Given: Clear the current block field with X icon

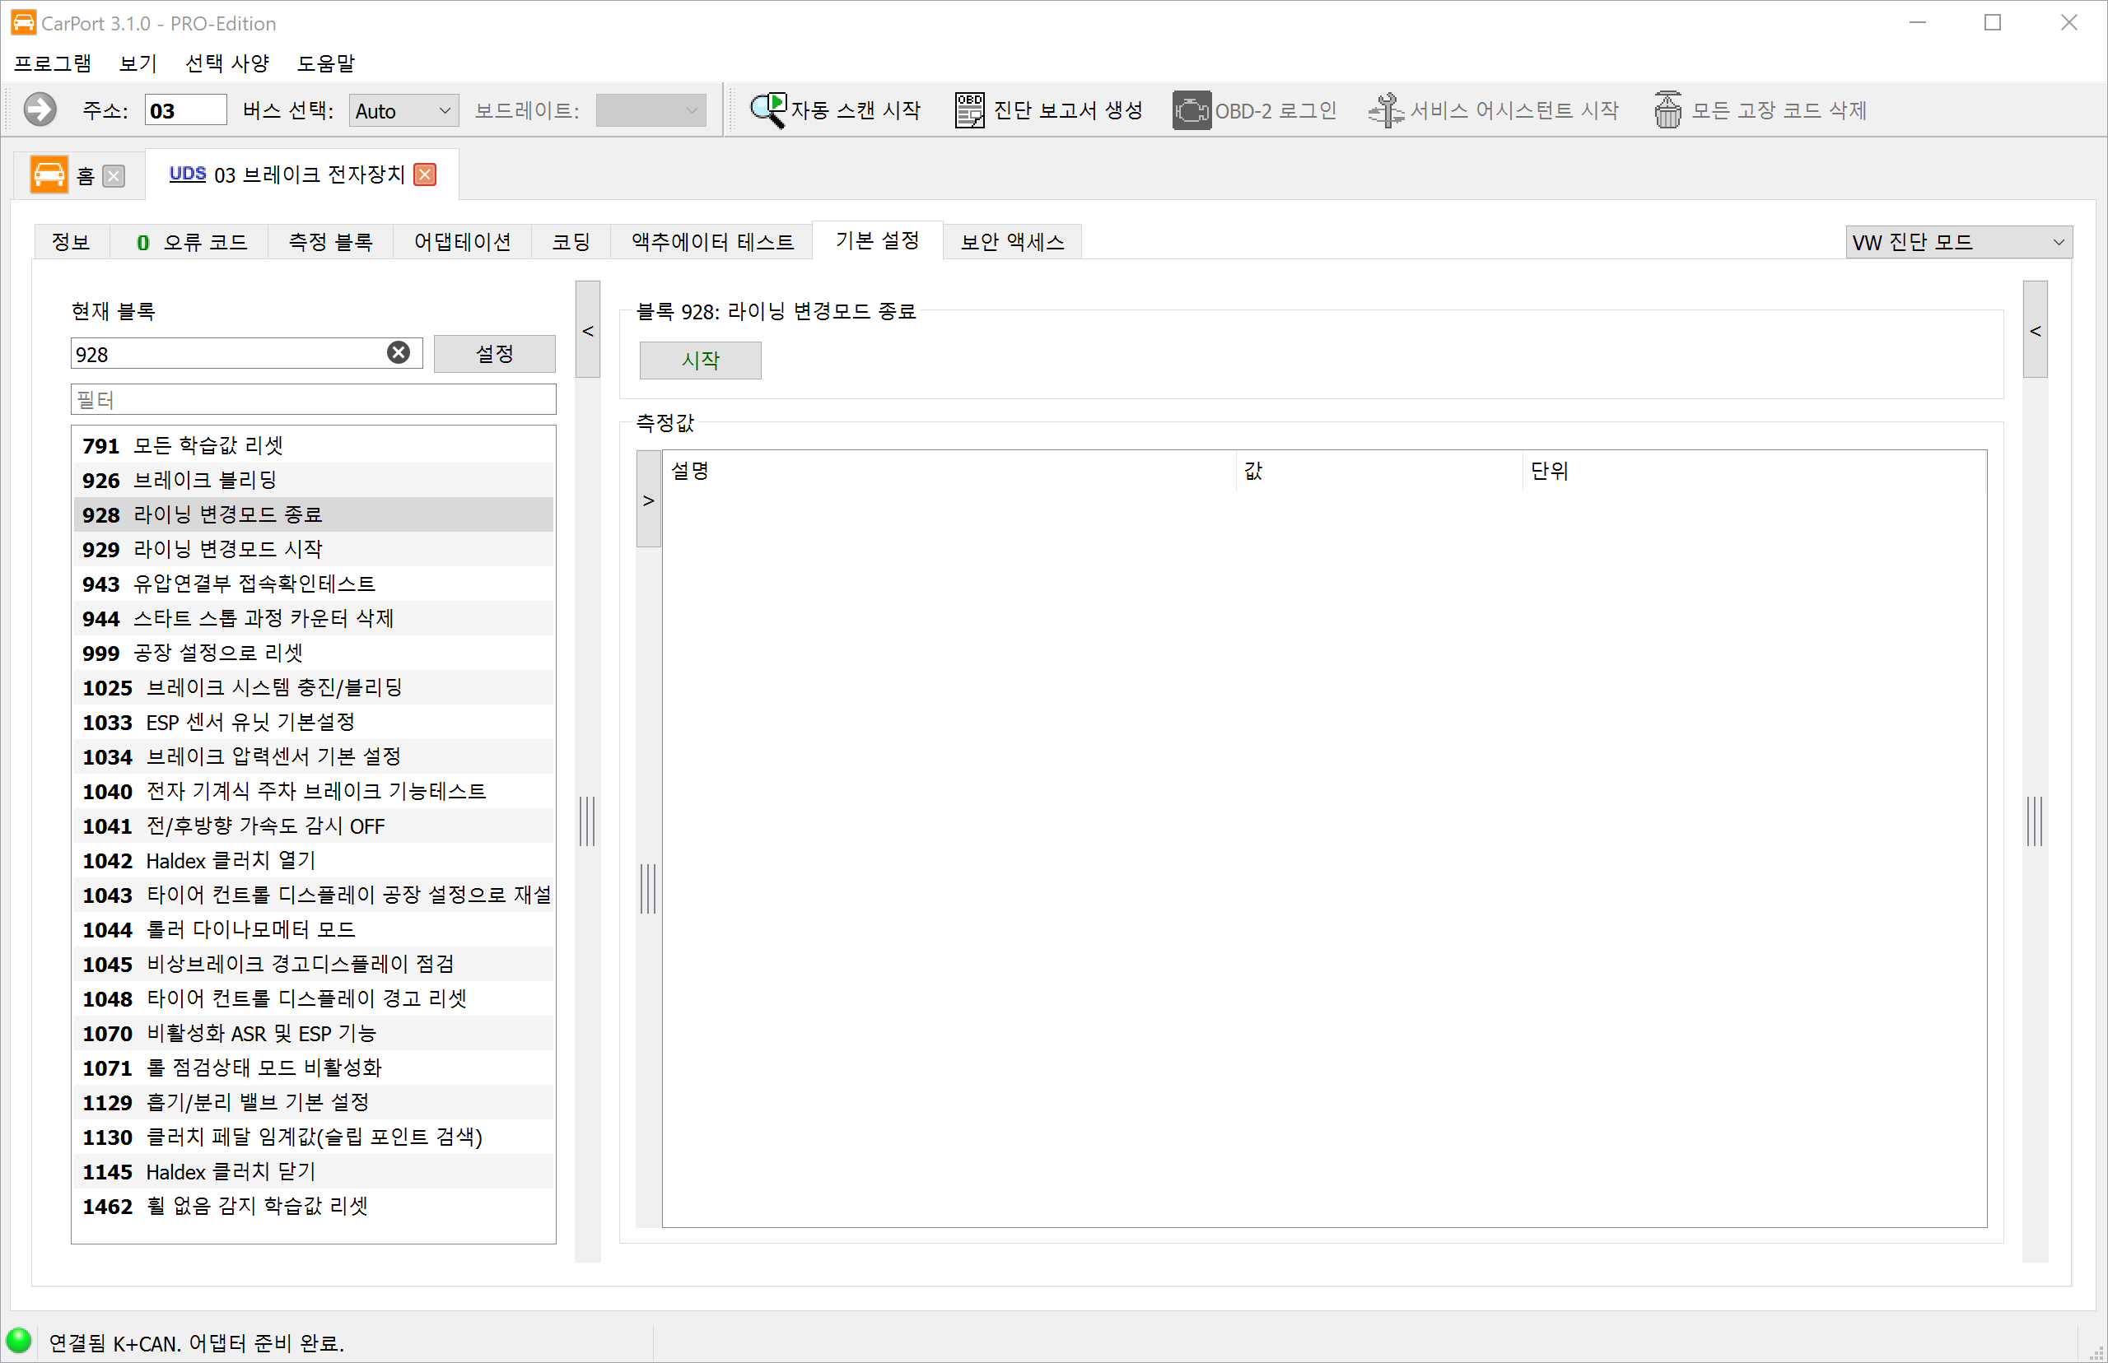Looking at the screenshot, I should (x=399, y=353).
